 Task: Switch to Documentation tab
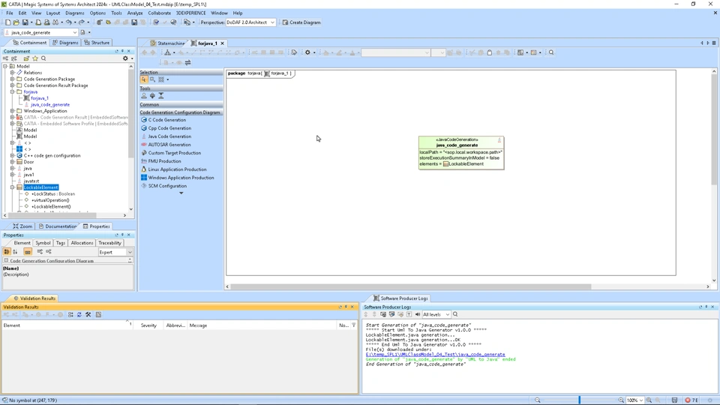58,226
